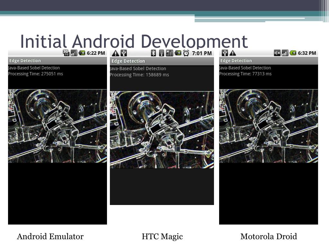Click the Motorola Droid caption
The height and width of the screenshot is (246, 329).
click(269, 237)
